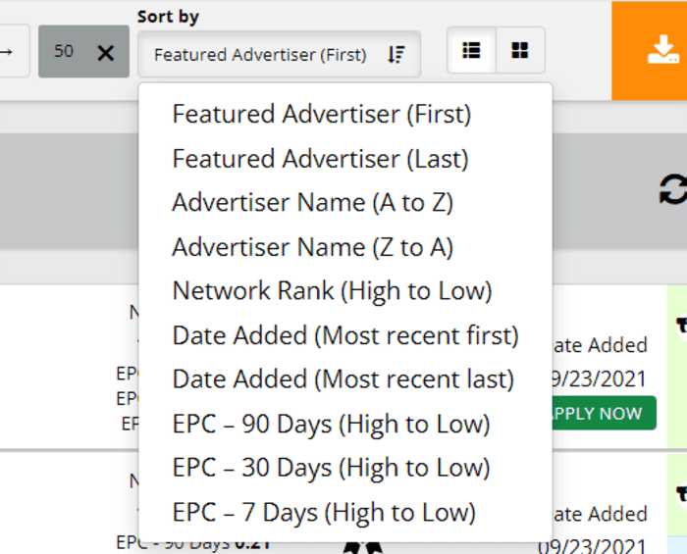Screen dimensions: 687x554
Task: Sort by Advertiser Name (A to Z)
Action: pos(312,202)
